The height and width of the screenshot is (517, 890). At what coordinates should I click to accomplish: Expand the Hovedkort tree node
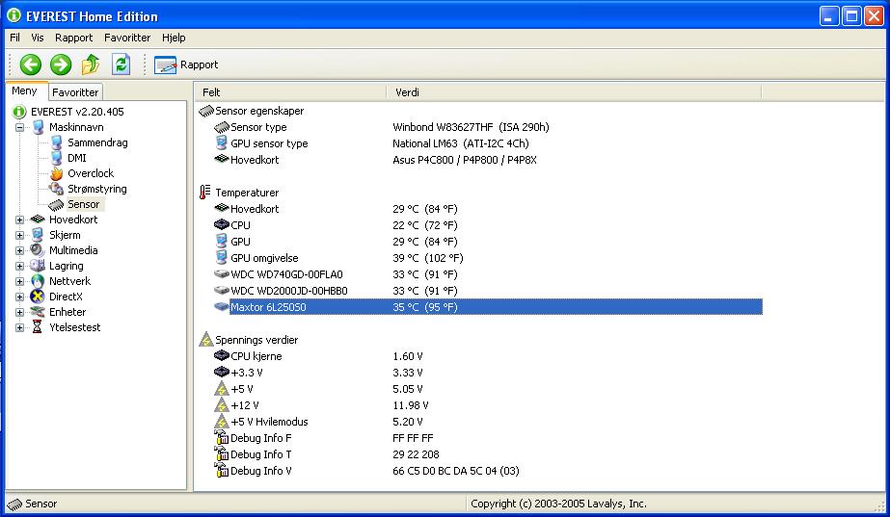click(20, 220)
